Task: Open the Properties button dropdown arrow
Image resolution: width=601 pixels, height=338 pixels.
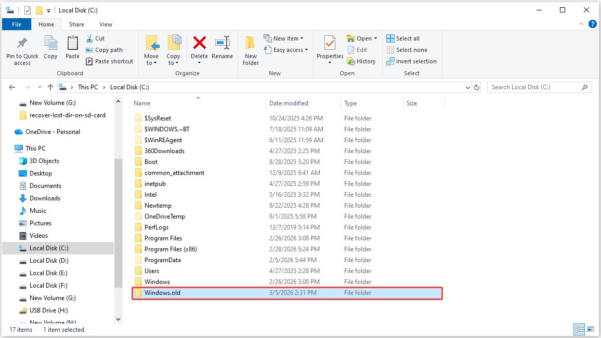Action: [330, 63]
